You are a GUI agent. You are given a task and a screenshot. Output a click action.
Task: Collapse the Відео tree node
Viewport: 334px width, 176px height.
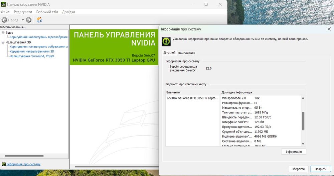click(3, 33)
